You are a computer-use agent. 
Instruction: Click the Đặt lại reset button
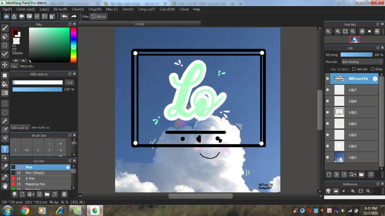pyautogui.click(x=98, y=16)
